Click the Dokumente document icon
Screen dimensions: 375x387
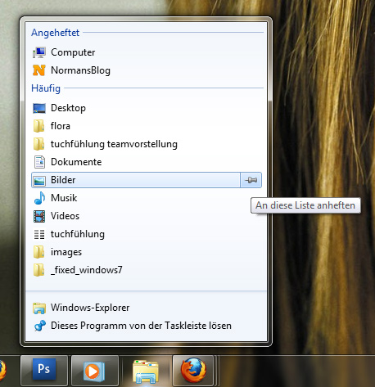pyautogui.click(x=39, y=162)
